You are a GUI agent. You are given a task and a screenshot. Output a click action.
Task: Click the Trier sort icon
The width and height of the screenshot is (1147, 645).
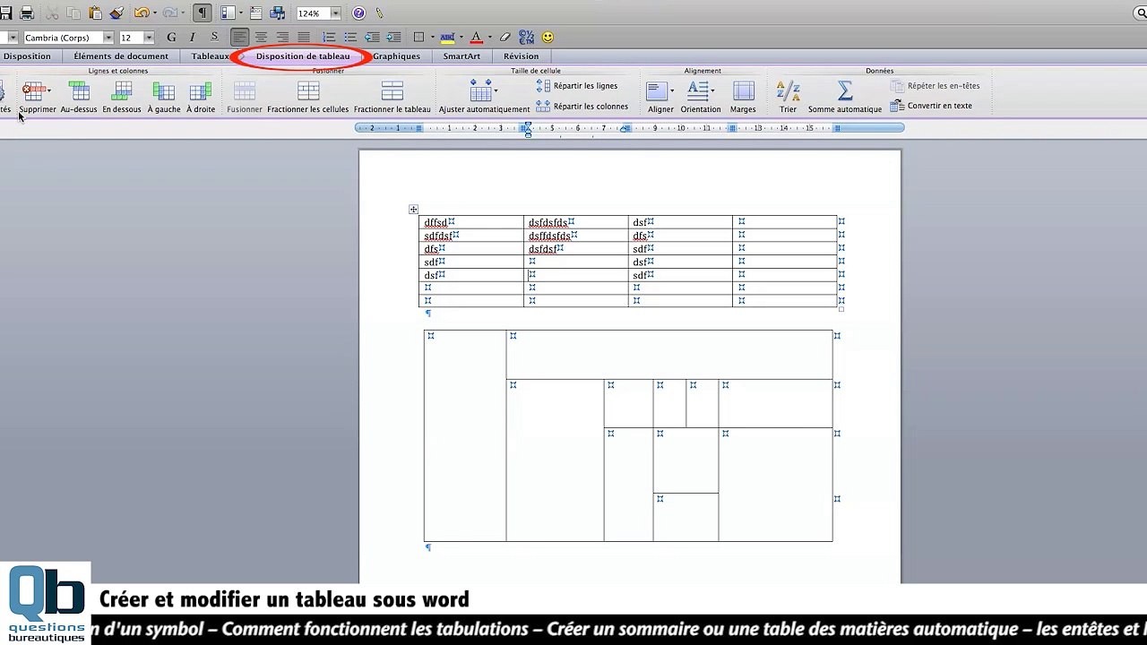pos(788,97)
